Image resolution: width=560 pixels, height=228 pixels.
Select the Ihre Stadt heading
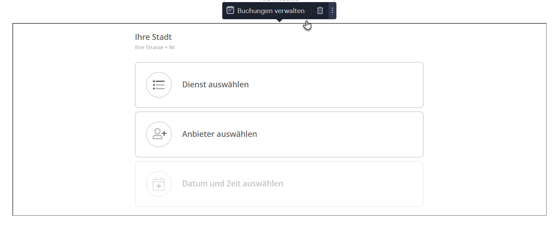pos(153,37)
